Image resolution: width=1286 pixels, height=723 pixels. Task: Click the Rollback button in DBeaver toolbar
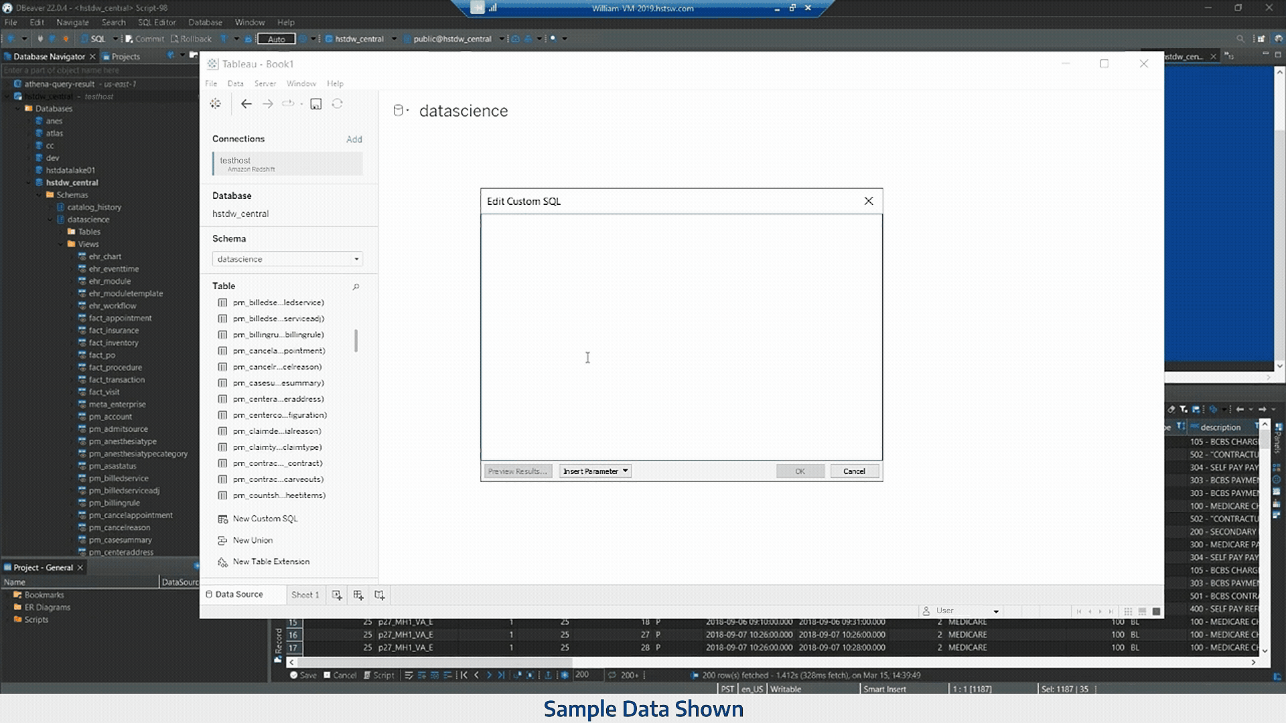click(x=191, y=39)
